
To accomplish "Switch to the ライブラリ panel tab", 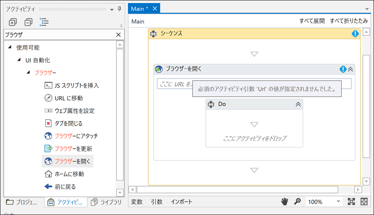I will [x=106, y=202].
